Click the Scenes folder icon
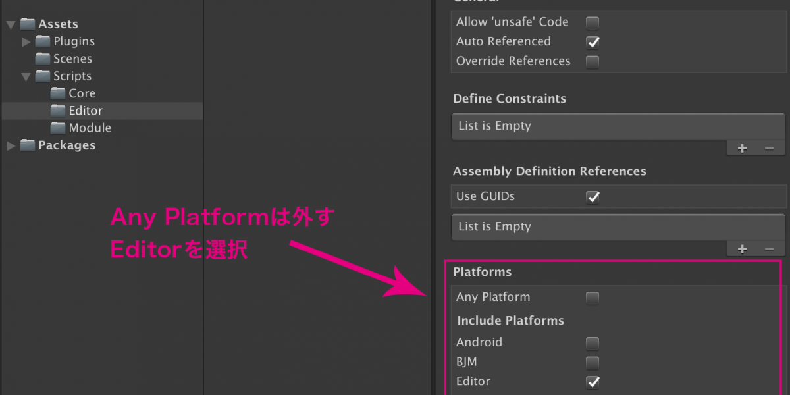The height and width of the screenshot is (395, 790). coord(43,59)
